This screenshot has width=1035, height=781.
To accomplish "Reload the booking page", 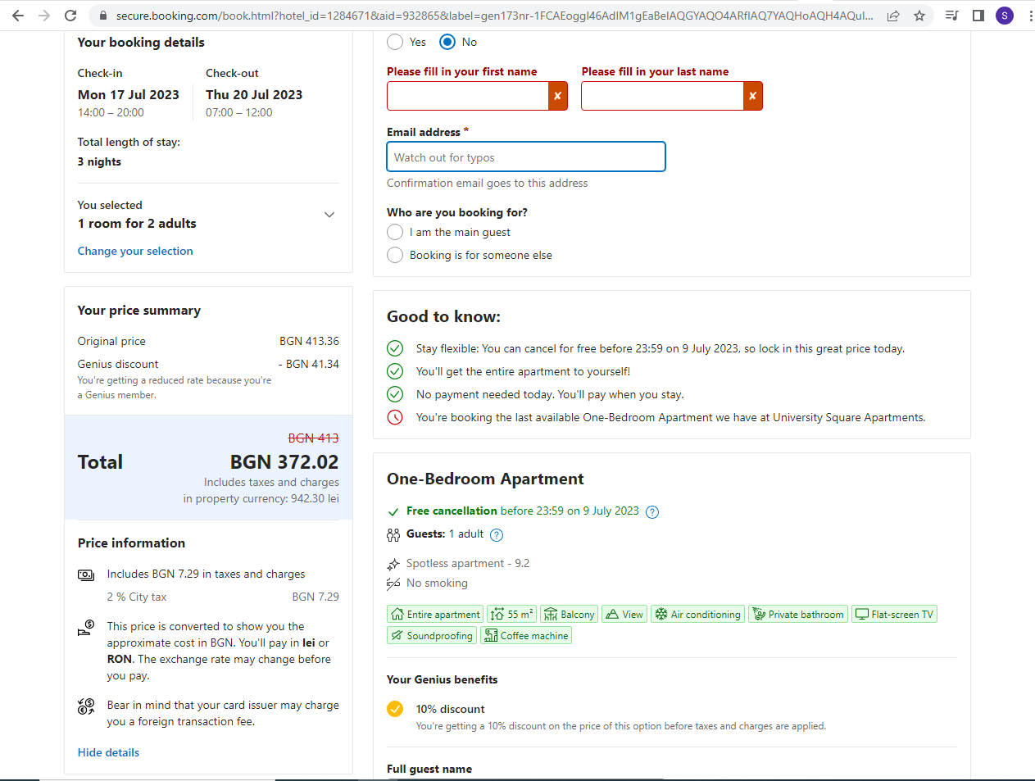I will 70,16.
